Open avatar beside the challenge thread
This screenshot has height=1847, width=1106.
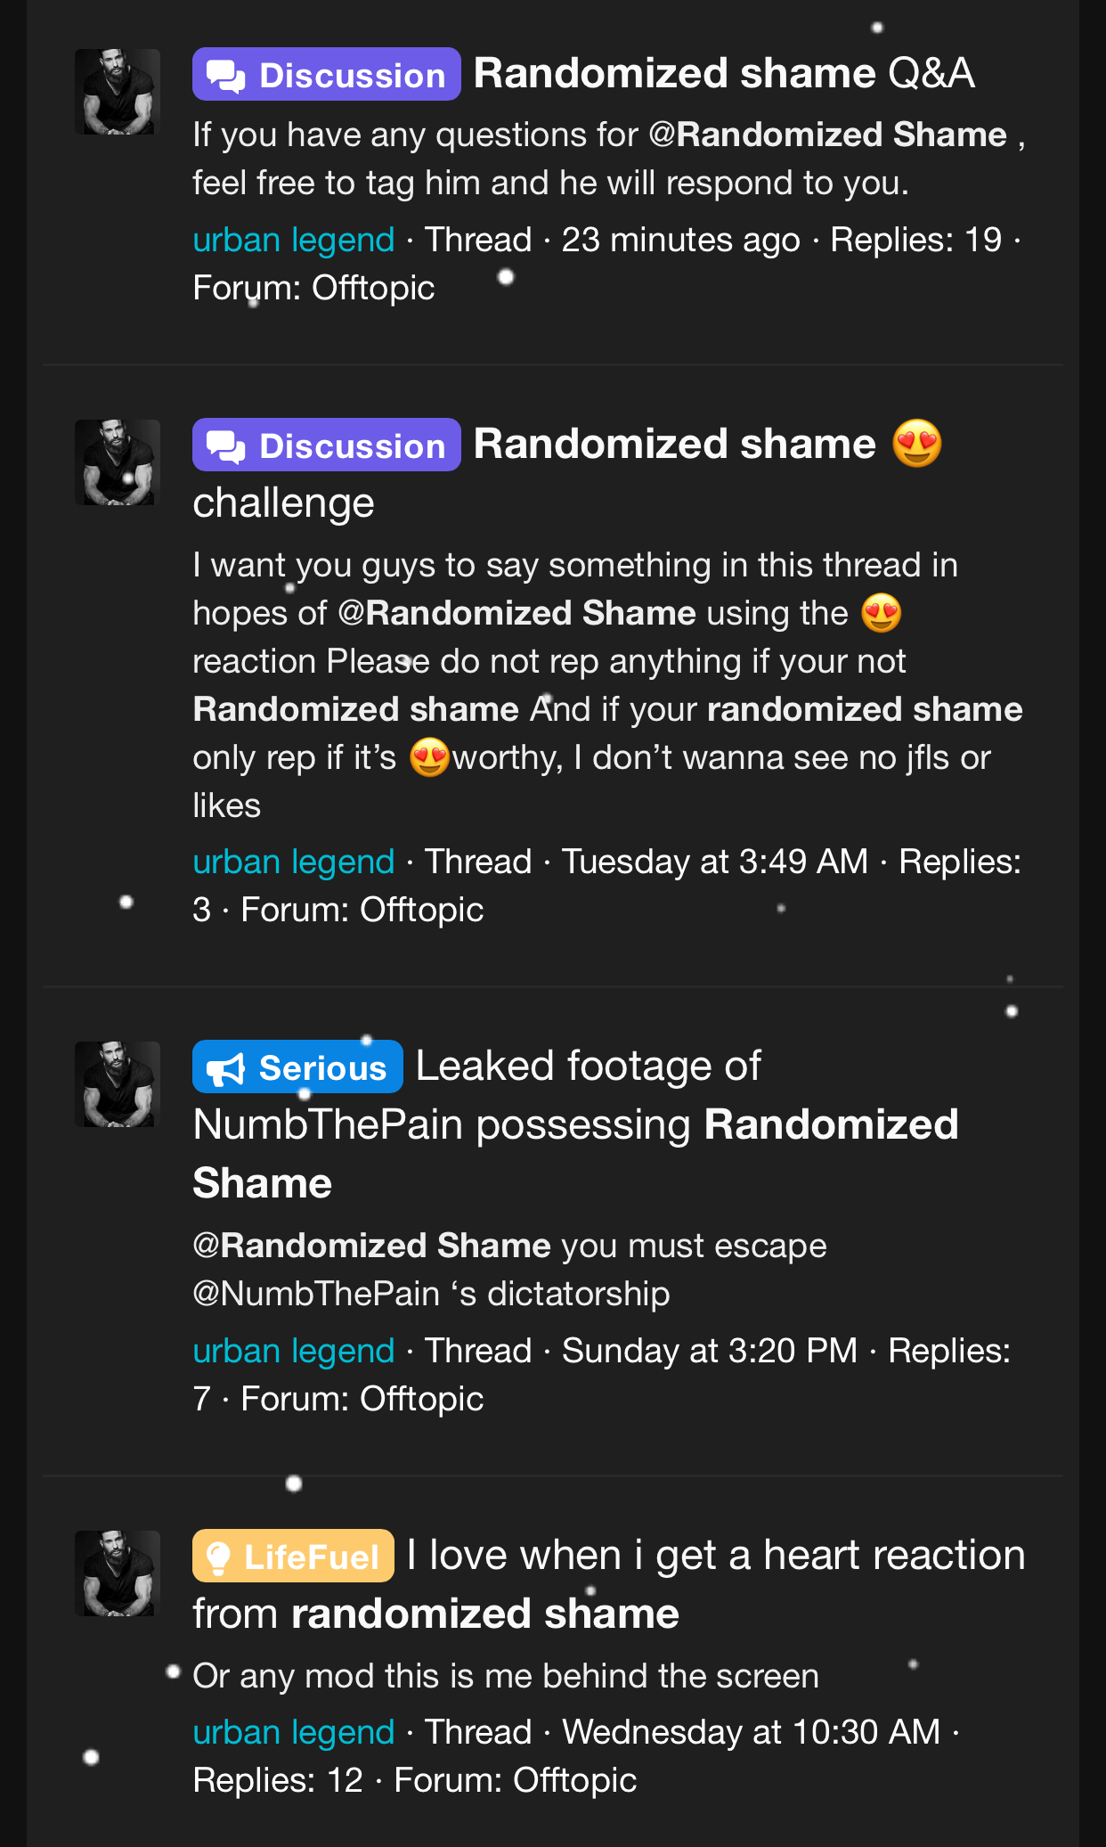(118, 462)
